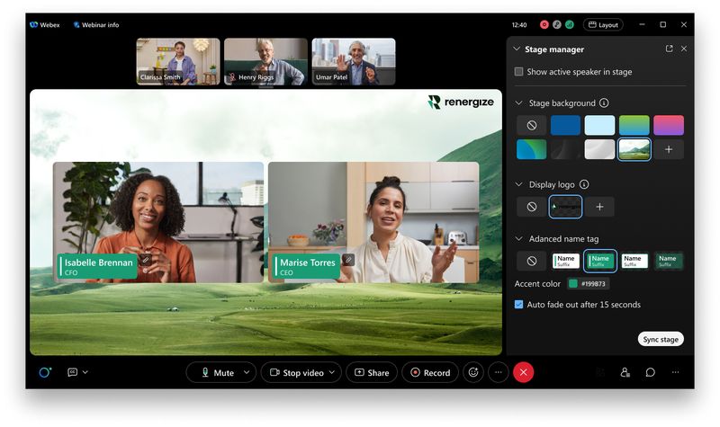The image size is (720, 427).
Task: Remove the display logo
Action: pyautogui.click(x=532, y=207)
